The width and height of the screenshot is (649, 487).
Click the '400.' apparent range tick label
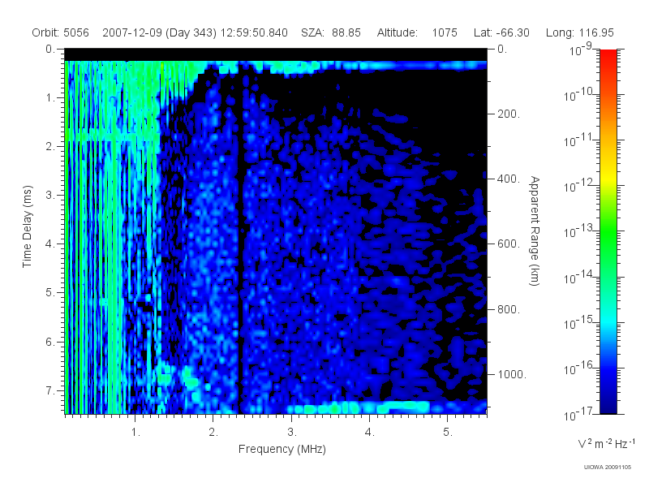[509, 179]
